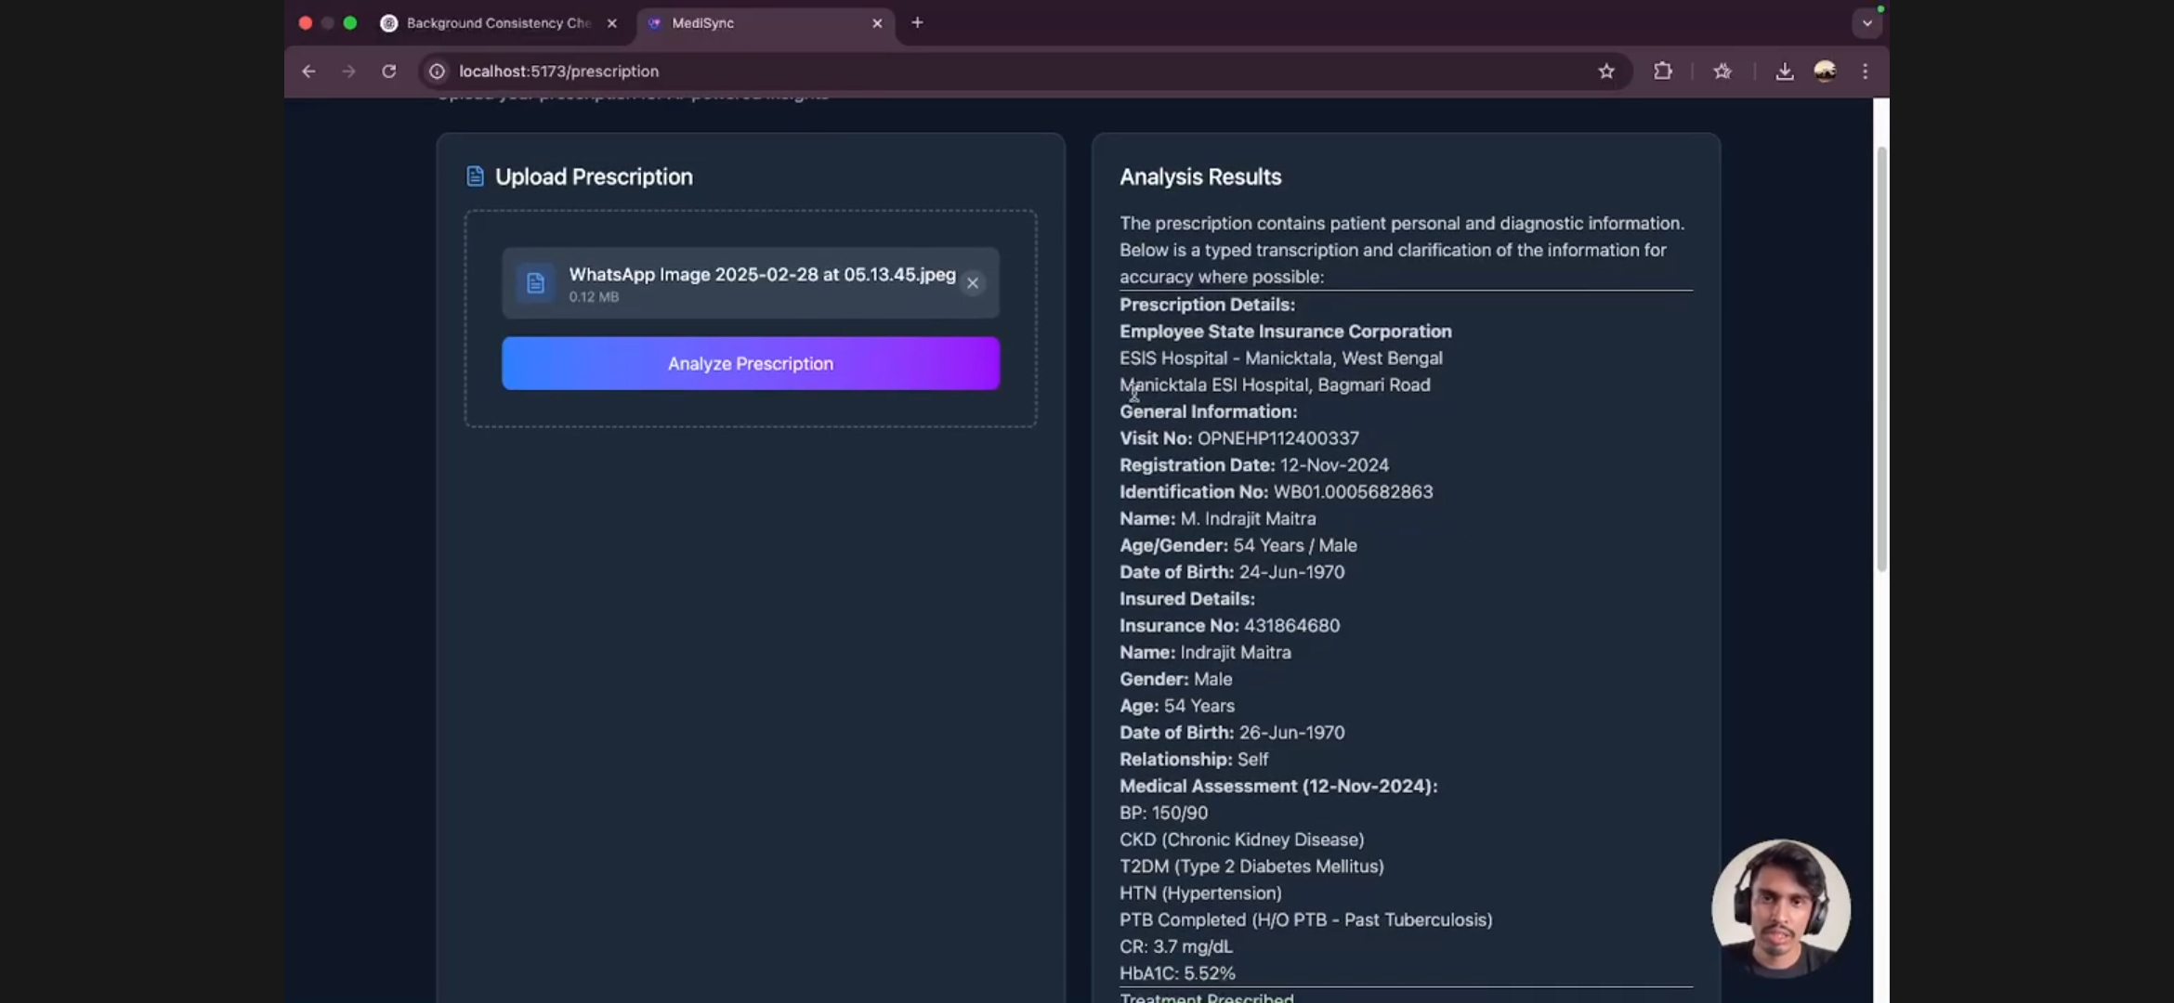Open the browser extensions puzzle icon

[x=1662, y=72]
